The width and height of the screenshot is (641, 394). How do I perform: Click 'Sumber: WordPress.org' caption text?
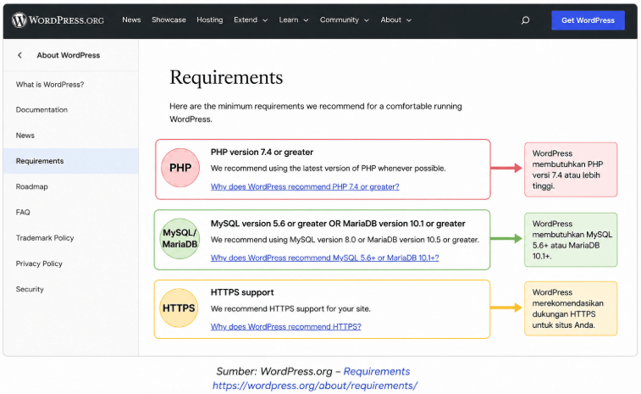point(274,371)
